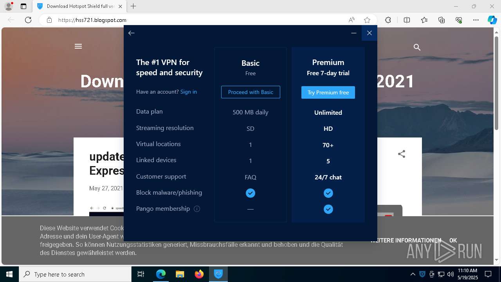Viewport: 501px width, 282px height.
Task: Close the Download Hotspot Shield tab
Action: (120, 6)
